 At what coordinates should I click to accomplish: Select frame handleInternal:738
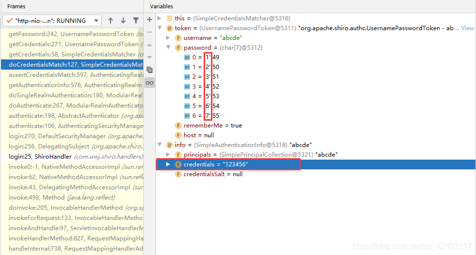click(x=72, y=249)
